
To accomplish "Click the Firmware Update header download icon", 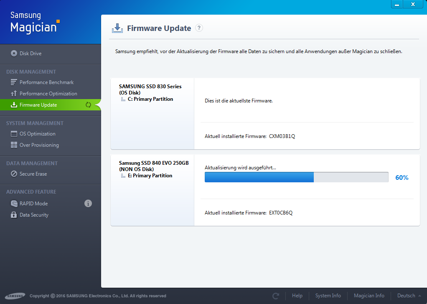I will click(117, 28).
